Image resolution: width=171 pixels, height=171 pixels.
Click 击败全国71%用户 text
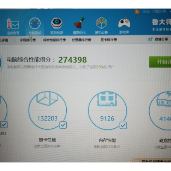[107, 147]
